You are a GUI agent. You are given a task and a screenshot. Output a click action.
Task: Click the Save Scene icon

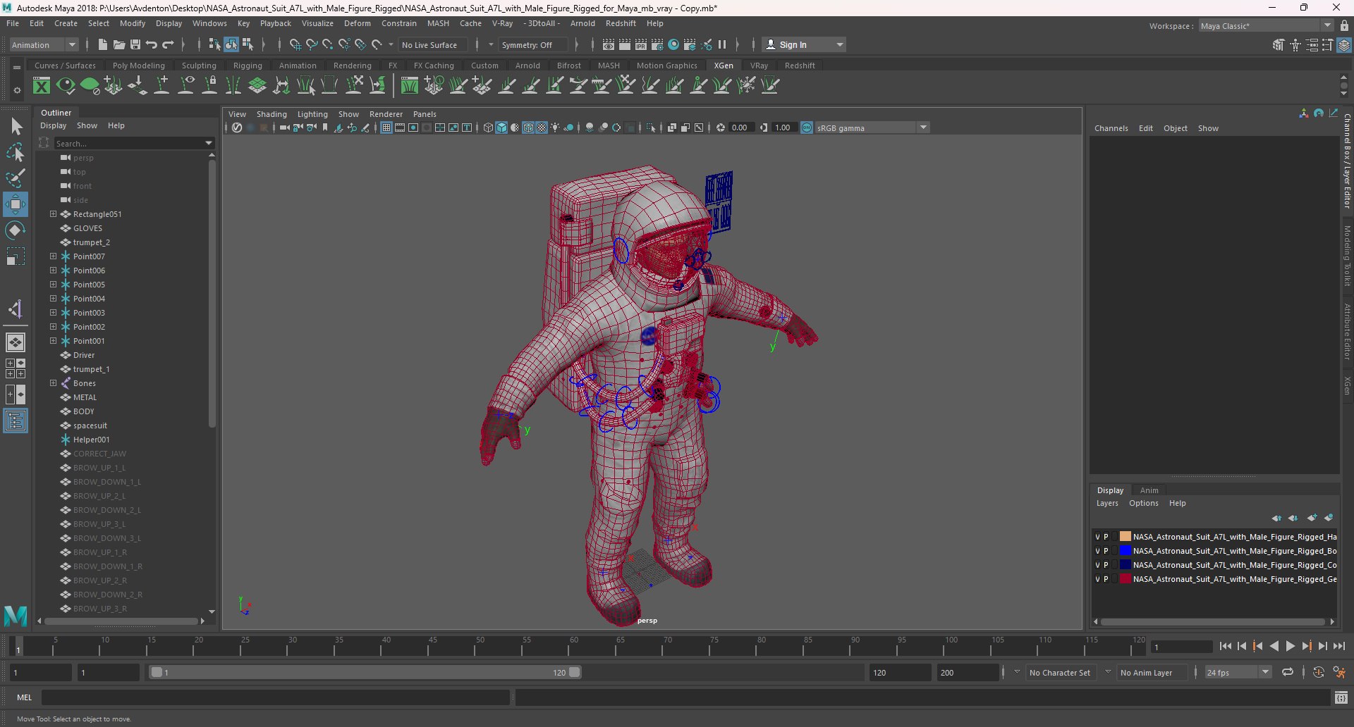click(135, 44)
